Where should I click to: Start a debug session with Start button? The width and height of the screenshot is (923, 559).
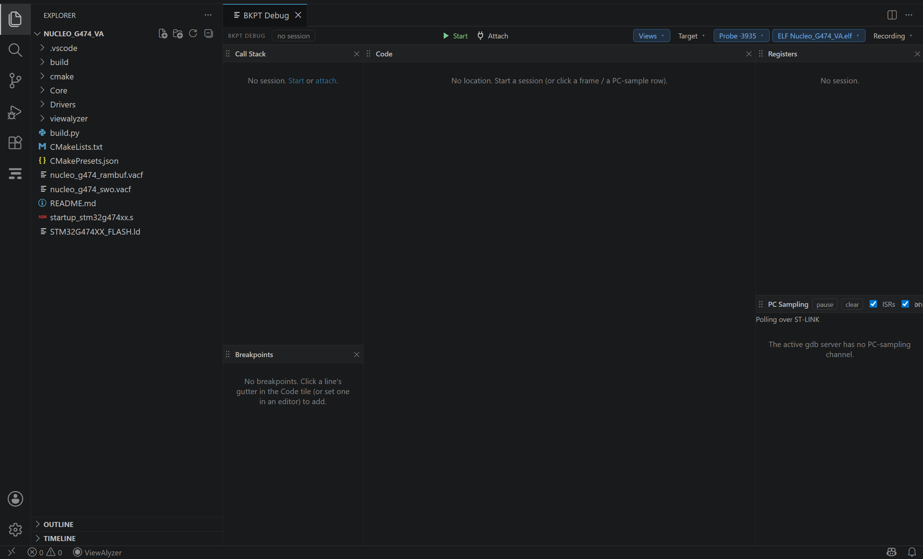(455, 36)
